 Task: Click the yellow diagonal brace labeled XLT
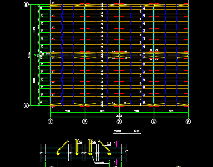tap(105, 147)
